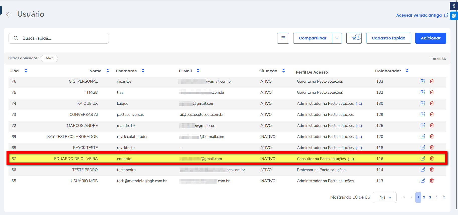Viewport: 458px width, 215px height.
Task: Edit the CONVERSAS AI user
Action: click(423, 114)
